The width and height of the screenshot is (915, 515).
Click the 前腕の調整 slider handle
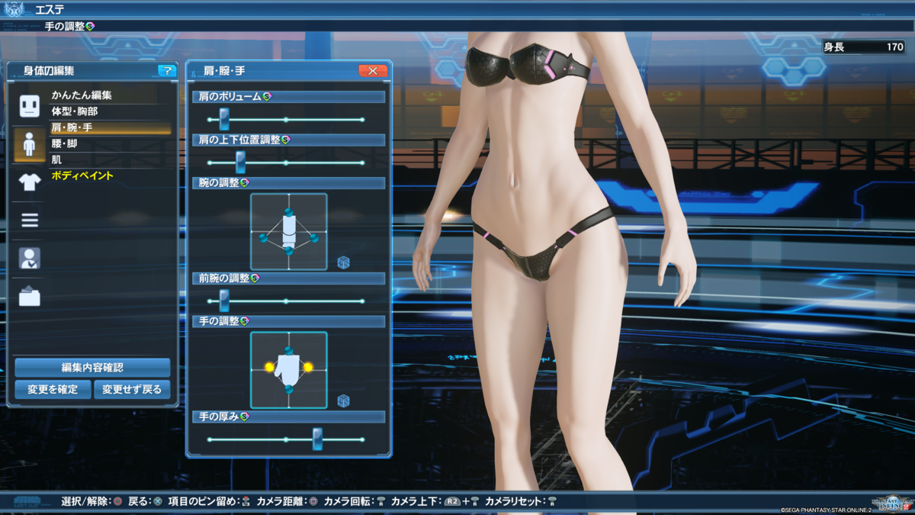click(x=224, y=301)
